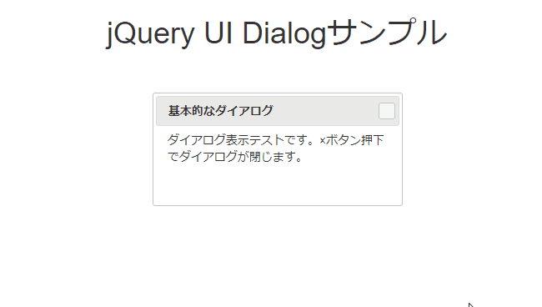Click the × character in the dialog message
Image resolution: width=542 pixels, height=307 pixels.
point(323,141)
